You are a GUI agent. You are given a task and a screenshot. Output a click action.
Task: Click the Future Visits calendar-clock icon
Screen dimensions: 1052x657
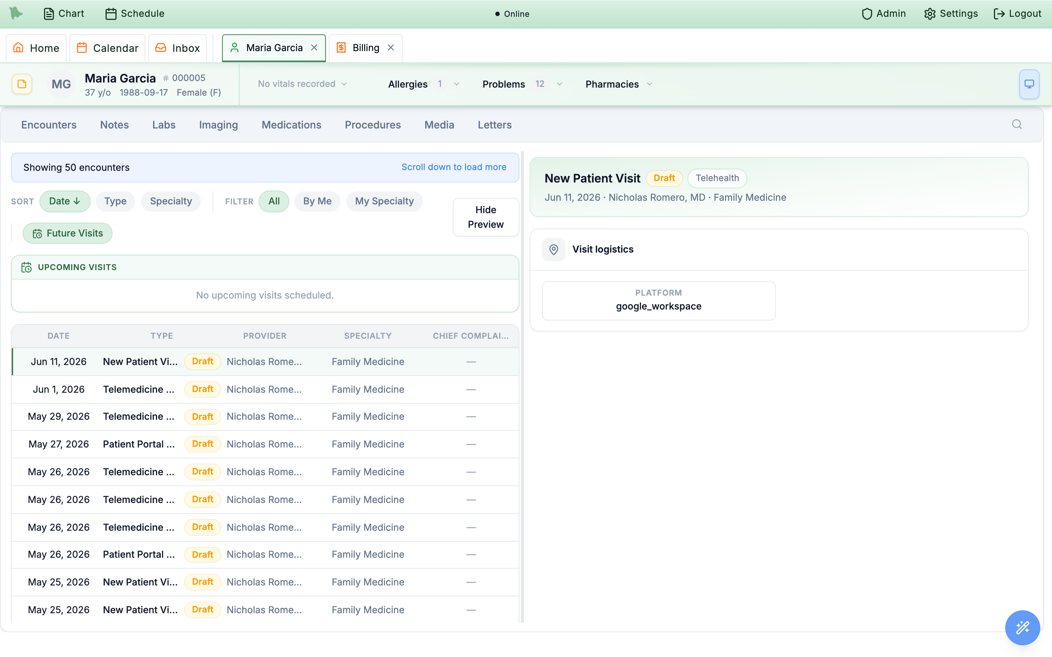click(x=37, y=234)
